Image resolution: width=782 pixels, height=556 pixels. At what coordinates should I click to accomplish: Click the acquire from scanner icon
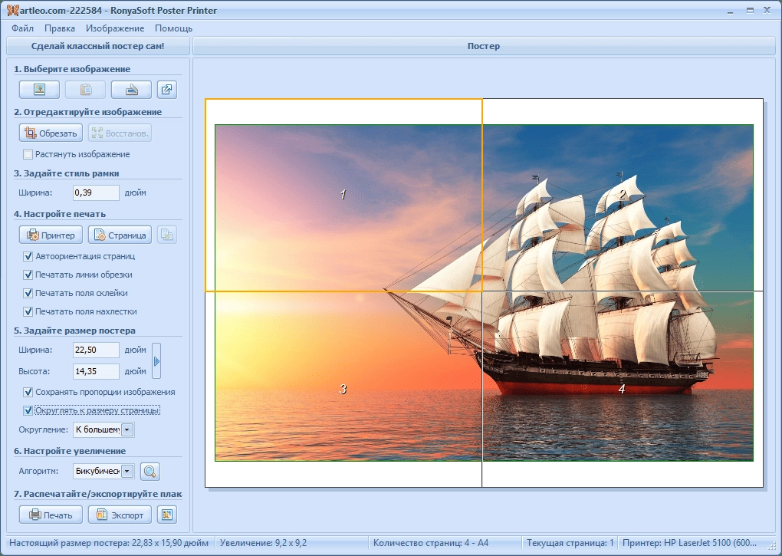pos(131,90)
